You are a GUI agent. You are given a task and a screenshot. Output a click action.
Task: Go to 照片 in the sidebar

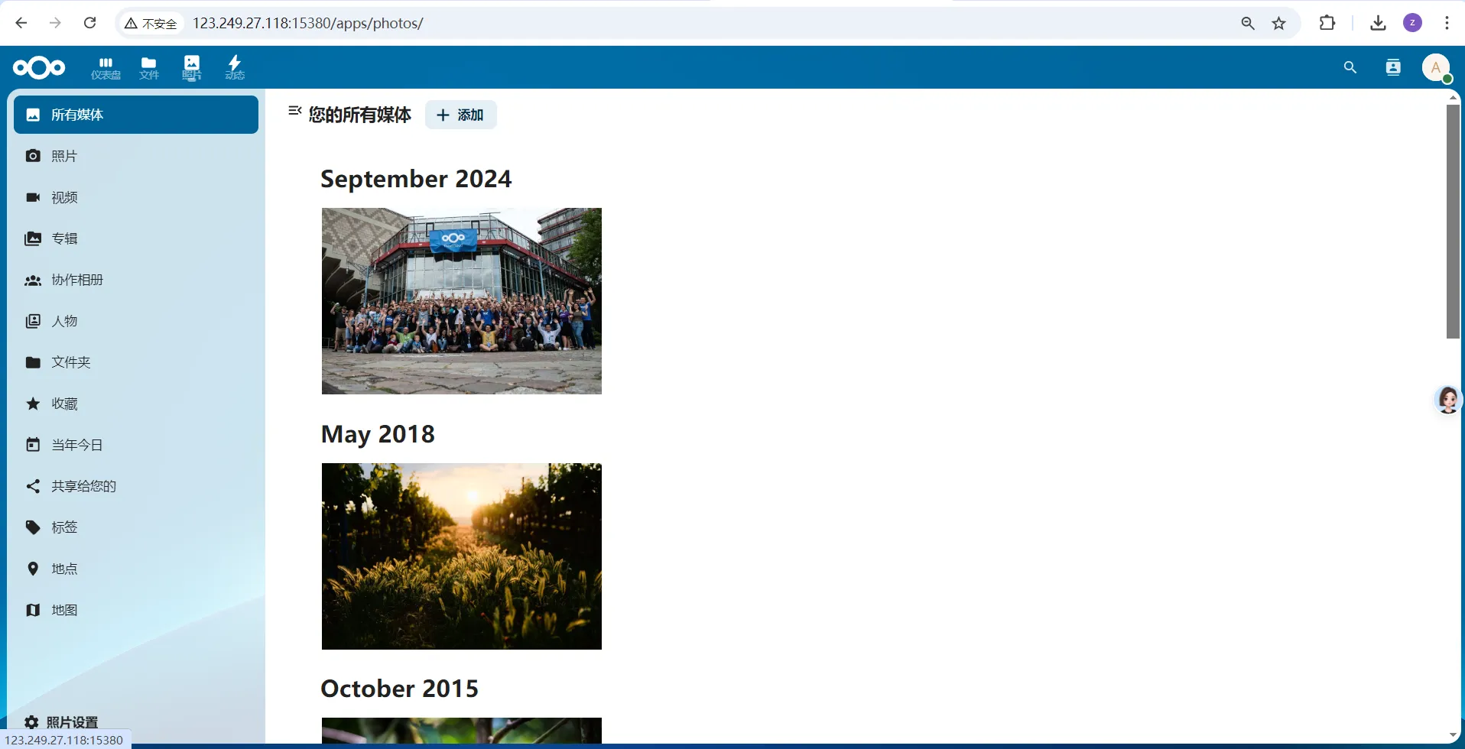(x=136, y=156)
